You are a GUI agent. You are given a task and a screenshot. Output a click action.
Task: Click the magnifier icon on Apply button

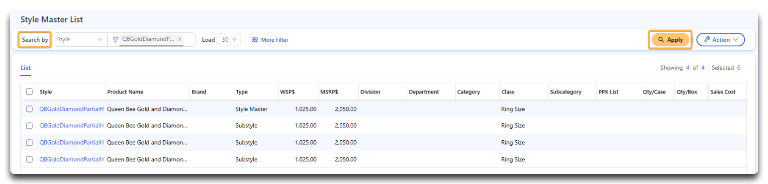(x=661, y=40)
